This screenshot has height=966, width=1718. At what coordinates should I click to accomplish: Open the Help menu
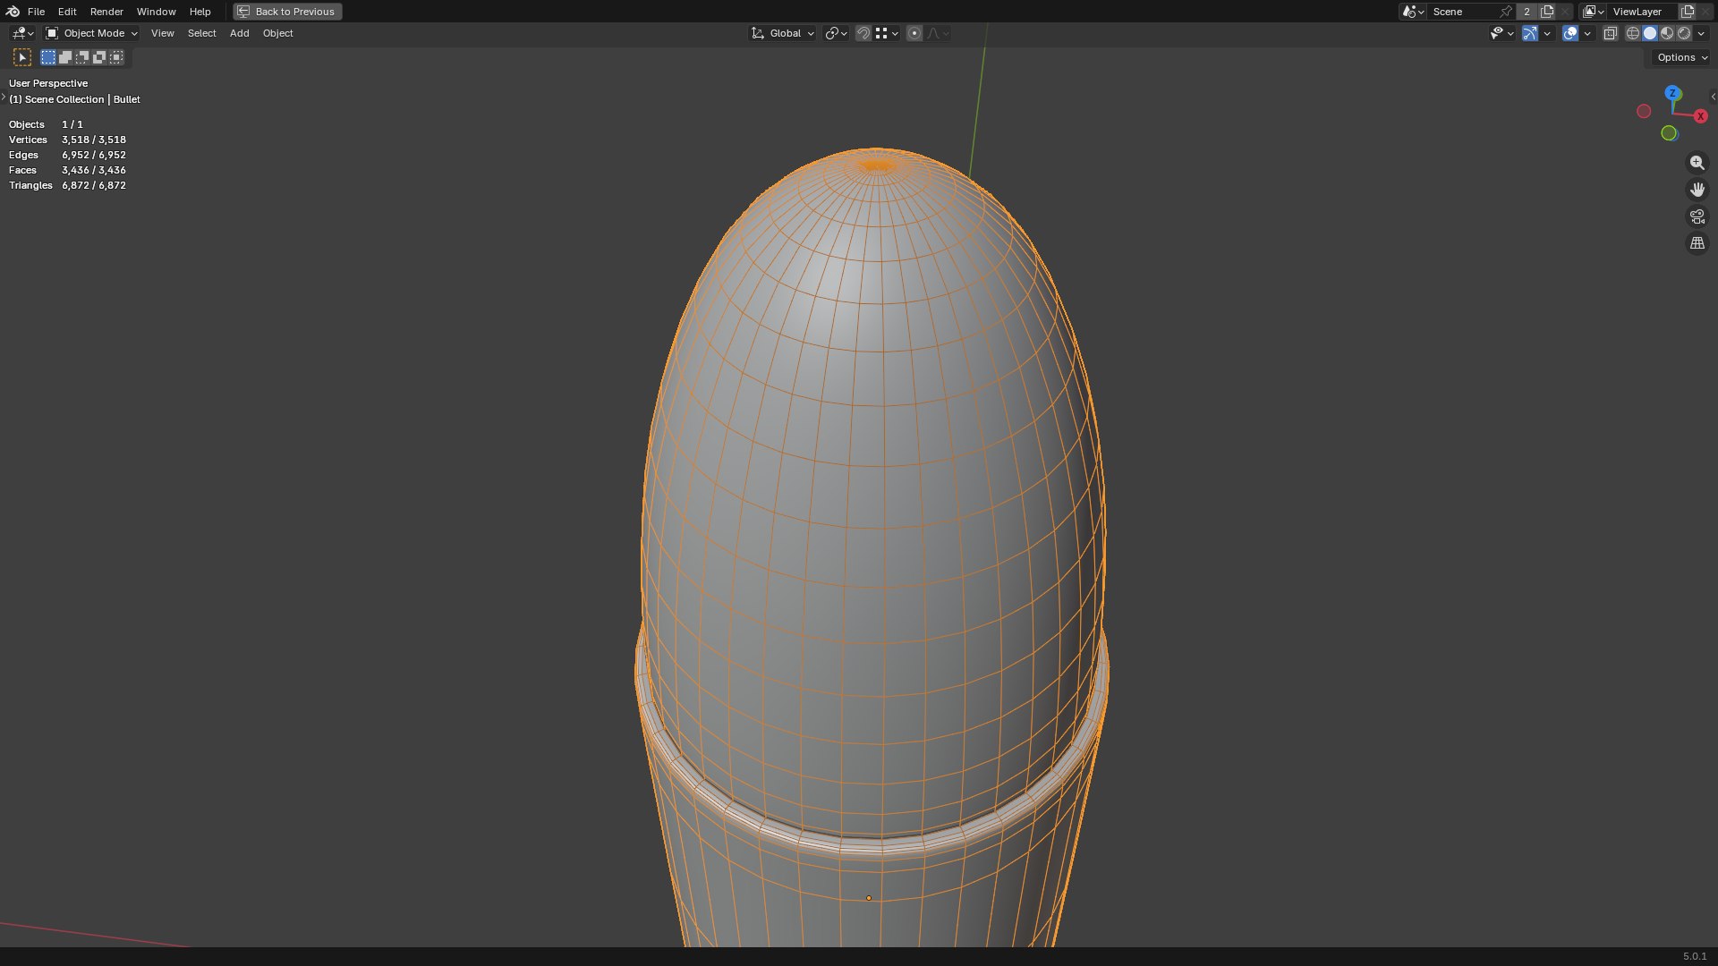(200, 12)
